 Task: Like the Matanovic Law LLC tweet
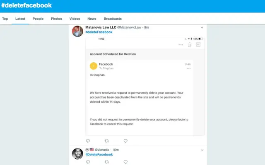125,141
